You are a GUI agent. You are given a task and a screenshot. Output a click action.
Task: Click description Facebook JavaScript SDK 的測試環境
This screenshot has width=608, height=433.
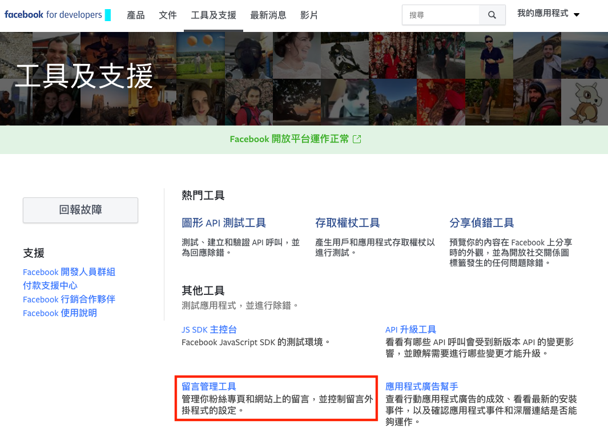tap(256, 342)
